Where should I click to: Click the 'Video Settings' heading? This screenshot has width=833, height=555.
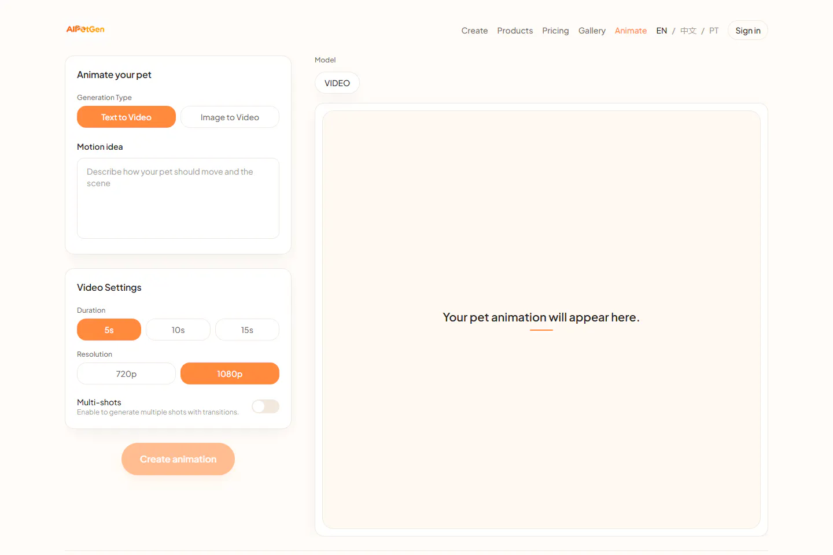point(109,287)
